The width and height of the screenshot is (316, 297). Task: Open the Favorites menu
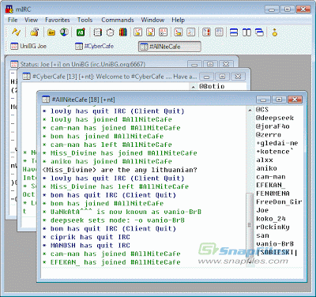[58, 20]
